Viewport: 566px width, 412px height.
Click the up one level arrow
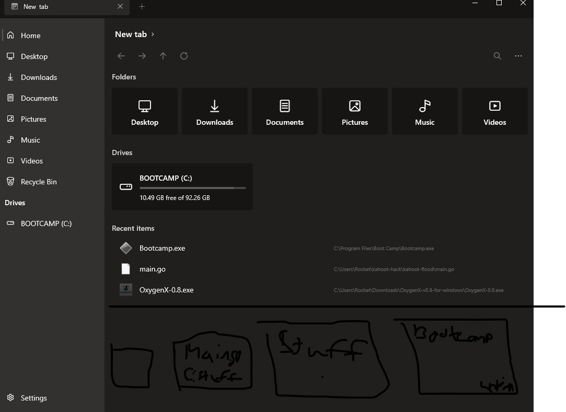tap(163, 55)
